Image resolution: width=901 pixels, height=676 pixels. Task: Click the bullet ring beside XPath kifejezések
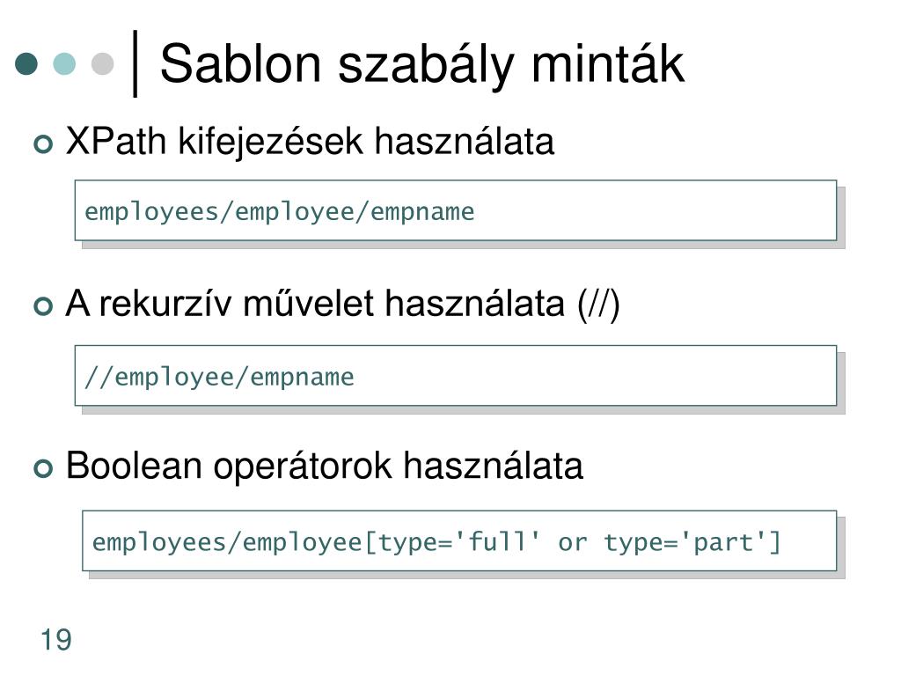[43, 143]
